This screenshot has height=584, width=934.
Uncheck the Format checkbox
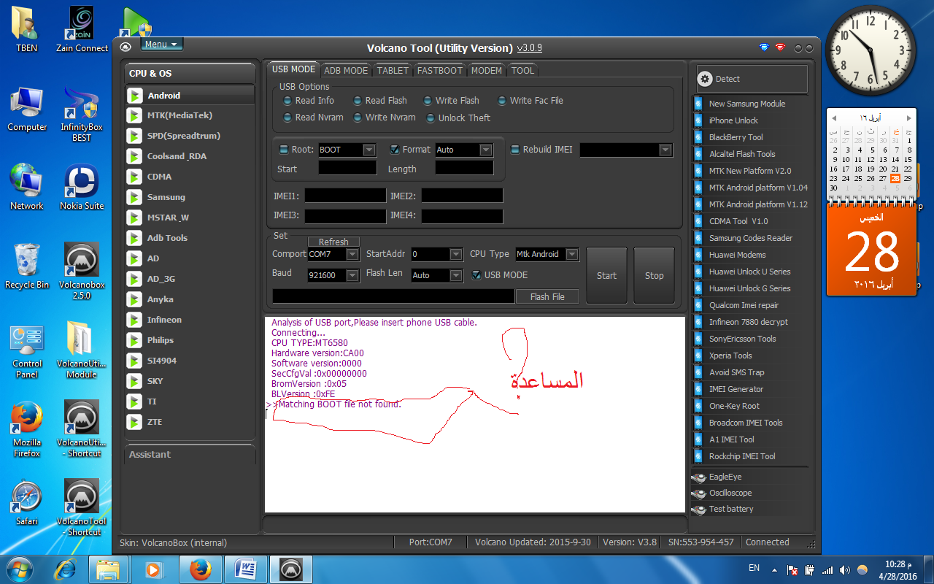click(x=395, y=150)
